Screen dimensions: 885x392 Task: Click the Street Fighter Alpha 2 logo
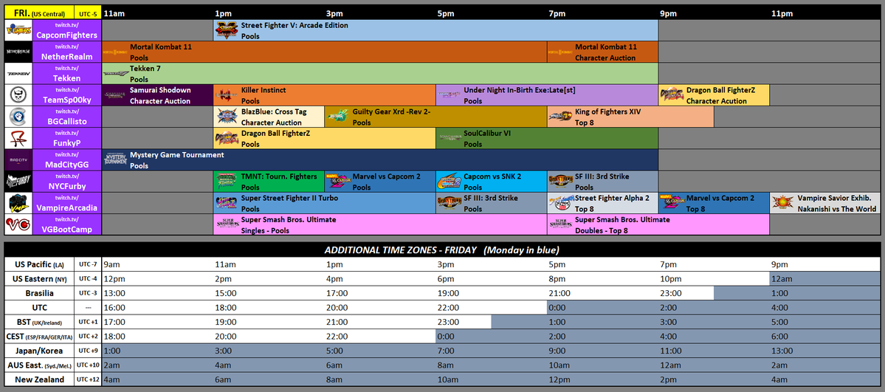[x=560, y=203]
